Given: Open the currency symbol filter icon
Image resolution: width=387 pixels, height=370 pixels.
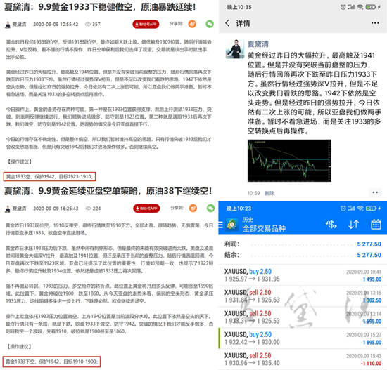Looking at the screenshot, I should pos(331,225).
